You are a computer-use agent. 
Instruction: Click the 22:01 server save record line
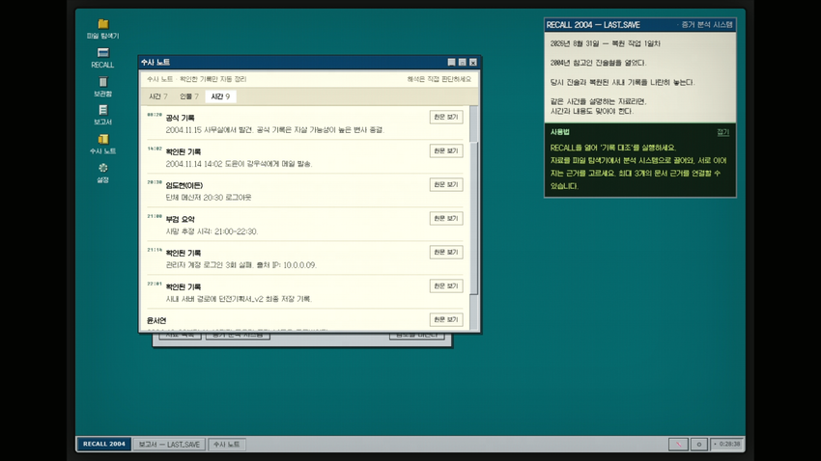[239, 300]
